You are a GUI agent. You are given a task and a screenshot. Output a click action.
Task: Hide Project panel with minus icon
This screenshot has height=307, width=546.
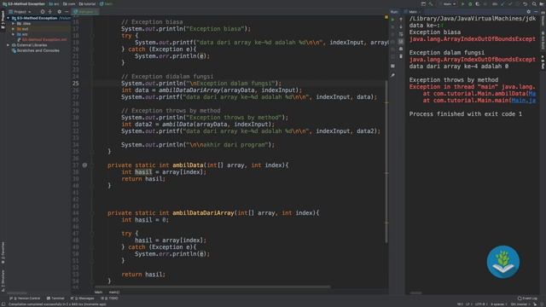(x=67, y=11)
